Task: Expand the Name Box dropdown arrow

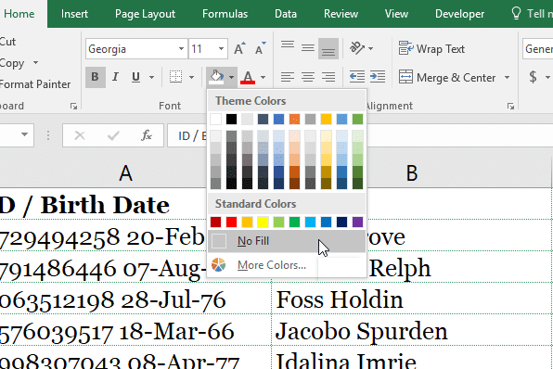Action: point(24,134)
